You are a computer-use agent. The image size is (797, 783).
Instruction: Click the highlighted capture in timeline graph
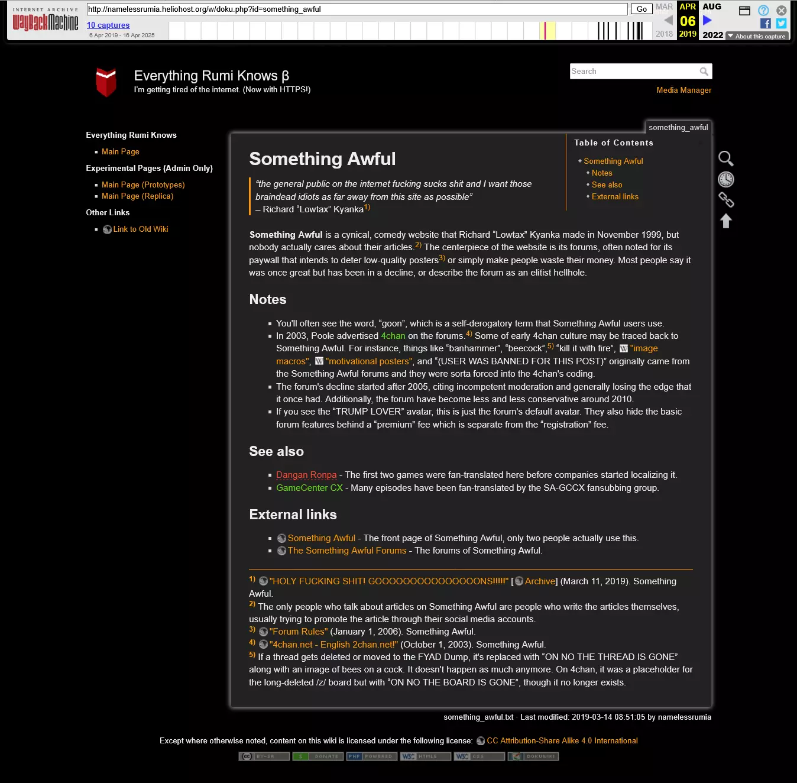pos(546,31)
